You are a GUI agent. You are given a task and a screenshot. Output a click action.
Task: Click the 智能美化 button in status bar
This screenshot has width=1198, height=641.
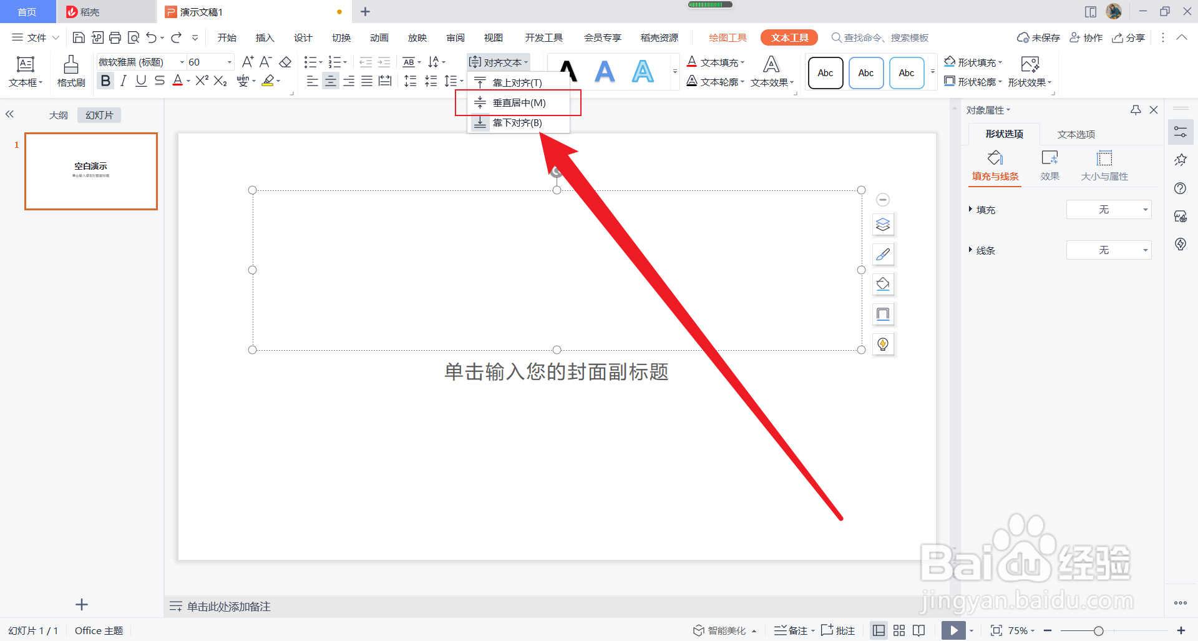point(725,630)
